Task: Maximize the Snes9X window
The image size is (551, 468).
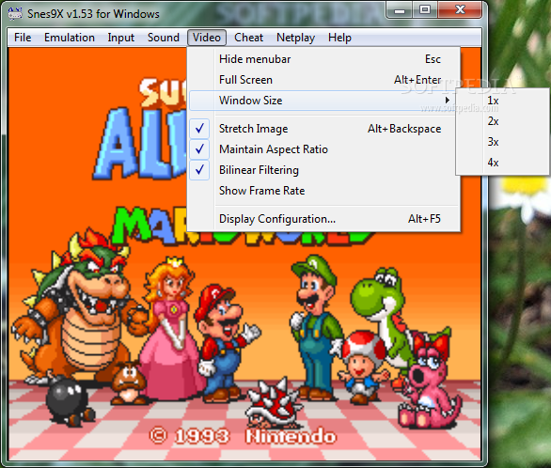Action: (x=424, y=9)
